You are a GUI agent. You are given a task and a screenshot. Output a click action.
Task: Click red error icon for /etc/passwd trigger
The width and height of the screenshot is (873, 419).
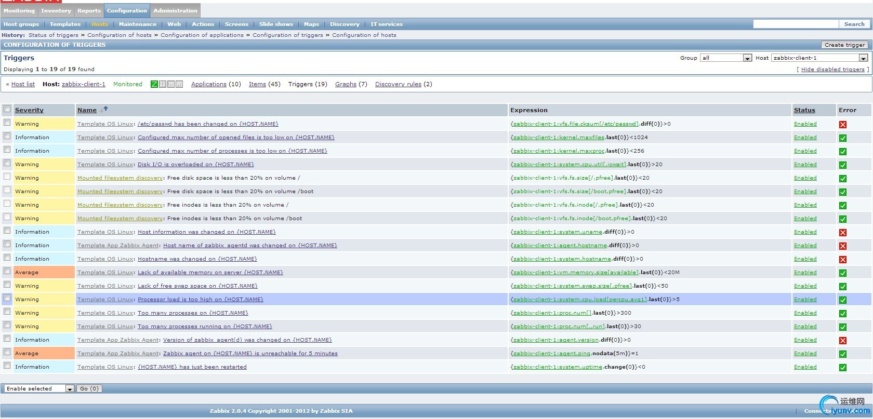tap(843, 125)
